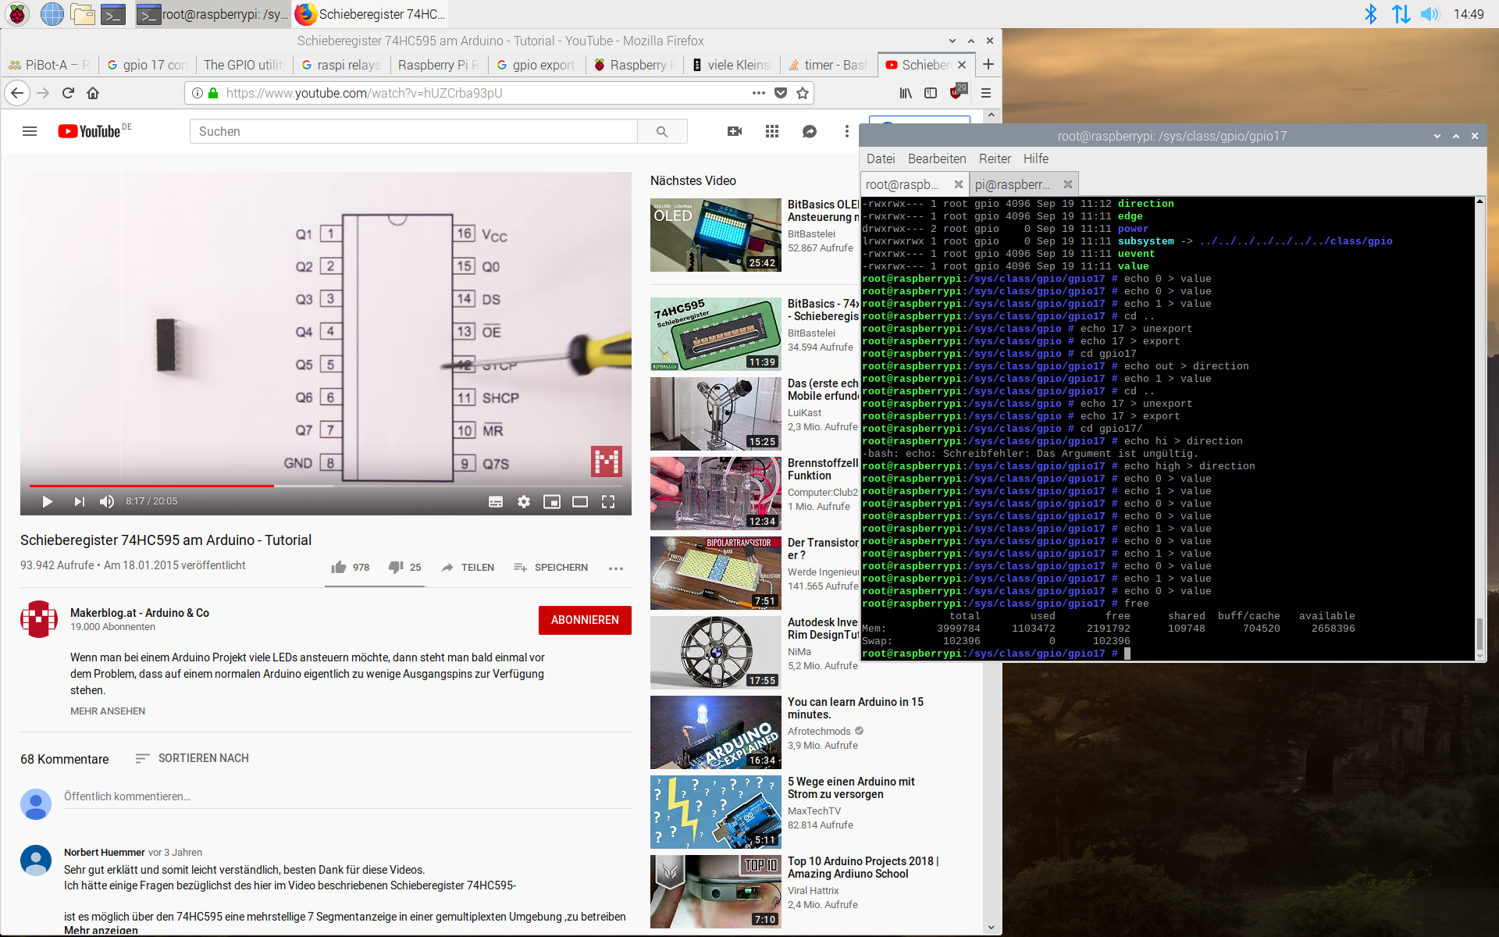Viewport: 1499px width, 937px height.
Task: Switch to 'gpio 17' Firefox tab
Action: pyautogui.click(x=147, y=65)
